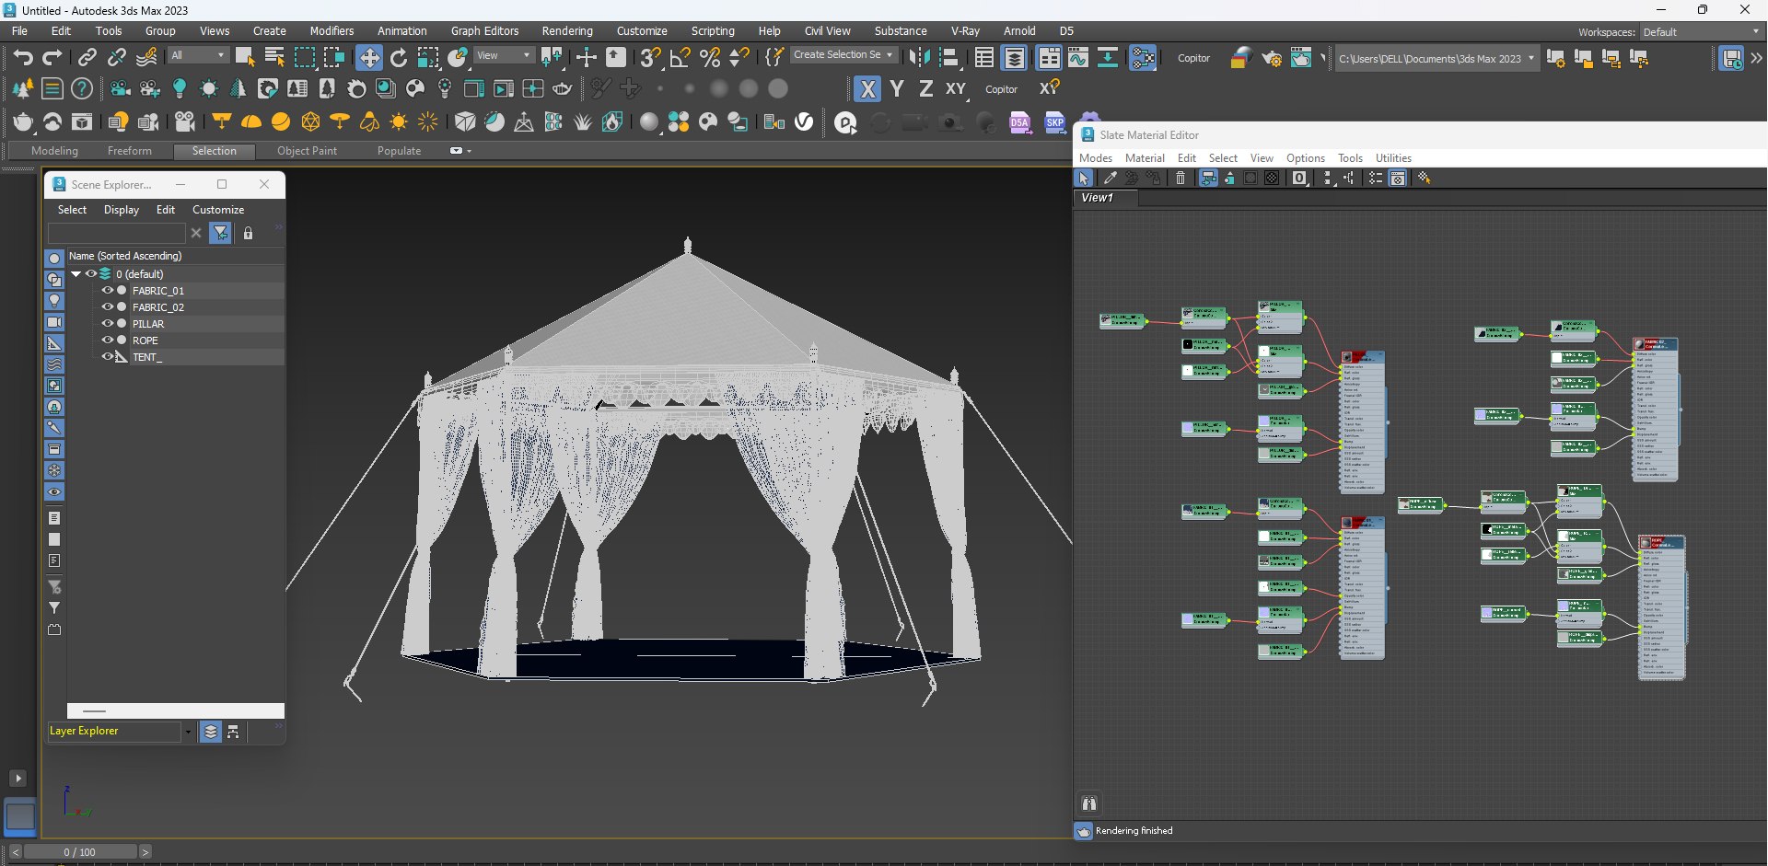Switch to the Freeform ribbon tab
This screenshot has height=866, width=1768.
tap(129, 151)
